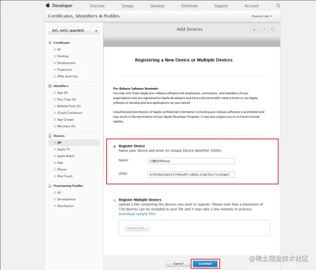This screenshot has width=316, height=270.
Task: Click the Pre-Release Software Reminder heading
Action: coord(136,89)
